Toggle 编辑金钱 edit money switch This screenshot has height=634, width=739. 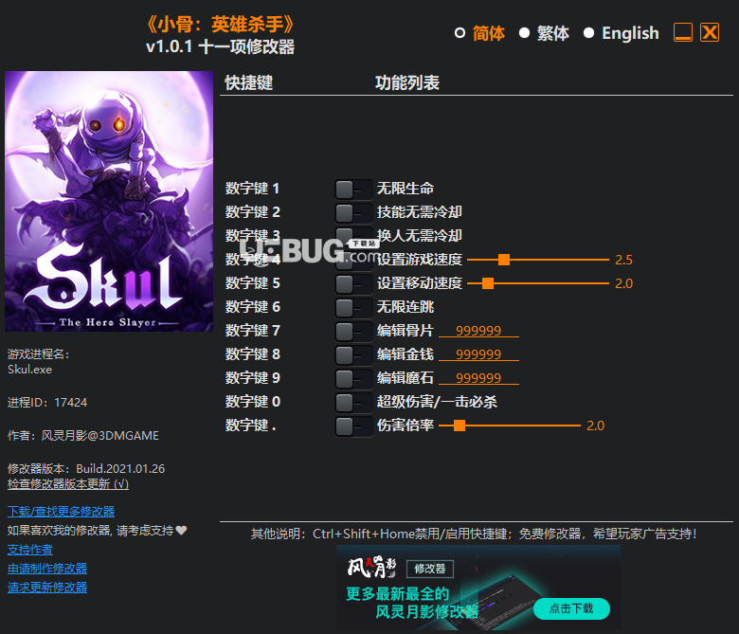(x=353, y=355)
